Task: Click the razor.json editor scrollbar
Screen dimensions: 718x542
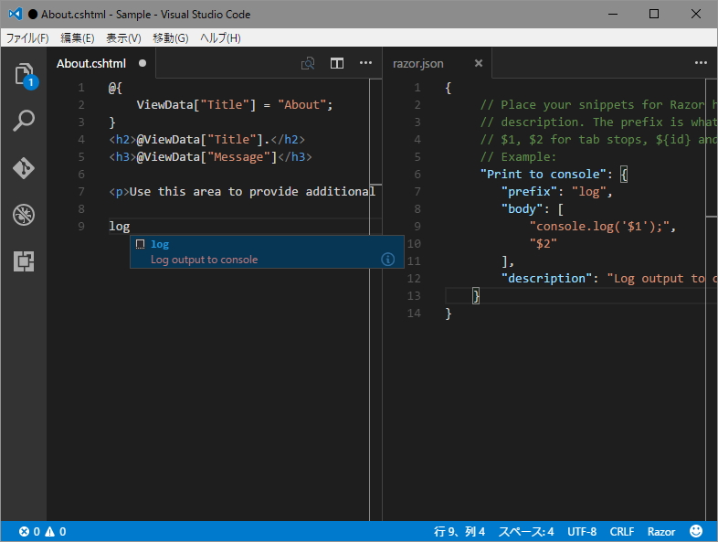Action: click(x=712, y=300)
